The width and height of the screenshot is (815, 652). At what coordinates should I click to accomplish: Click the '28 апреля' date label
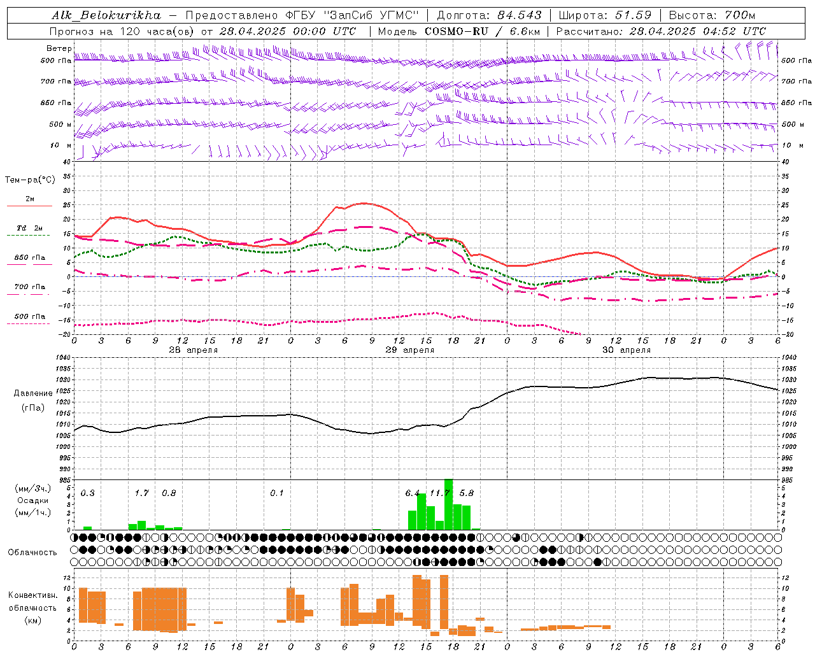193,350
